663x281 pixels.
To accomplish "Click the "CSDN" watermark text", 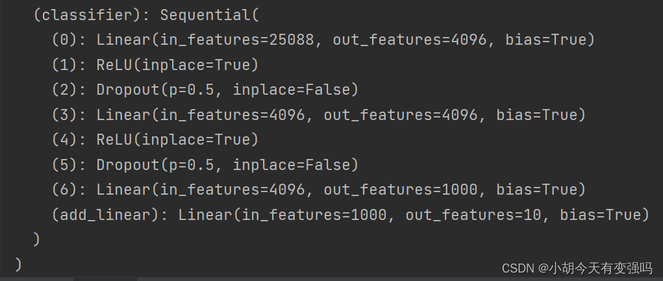I will [518, 267].
